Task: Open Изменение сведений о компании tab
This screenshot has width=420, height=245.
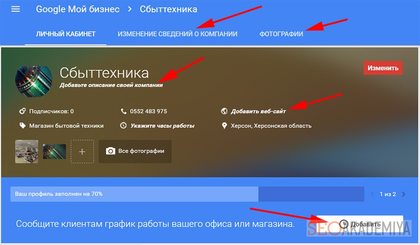Action: pos(177,34)
